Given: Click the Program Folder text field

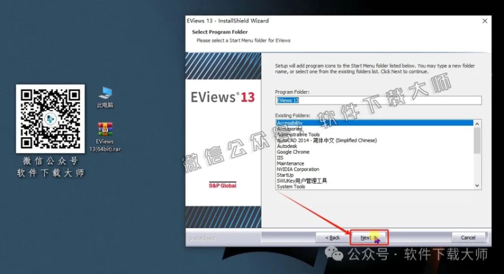Looking at the screenshot, I should click(x=378, y=100).
